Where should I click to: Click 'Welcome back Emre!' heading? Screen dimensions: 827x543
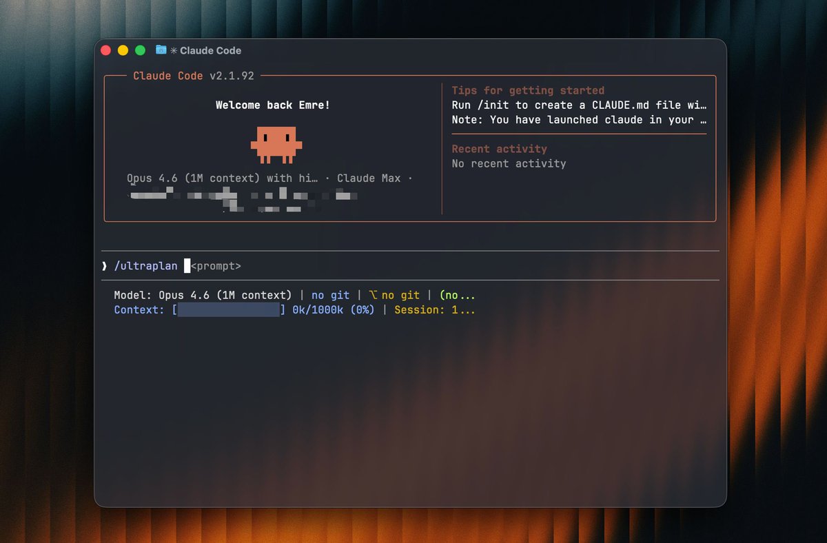273,105
